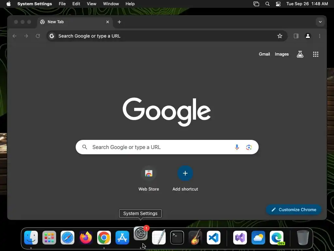
Task: Open the Google apps grid icon
Action: click(x=316, y=54)
